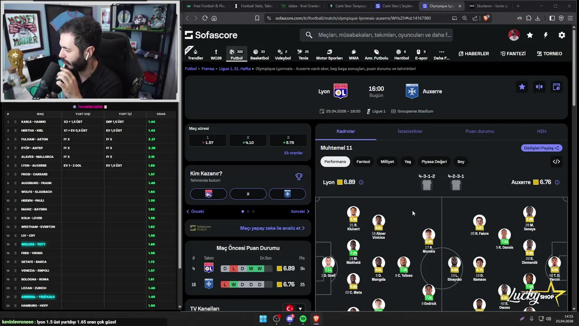Open the Motor Sporları category
The width and height of the screenshot is (579, 326).
[x=329, y=54]
